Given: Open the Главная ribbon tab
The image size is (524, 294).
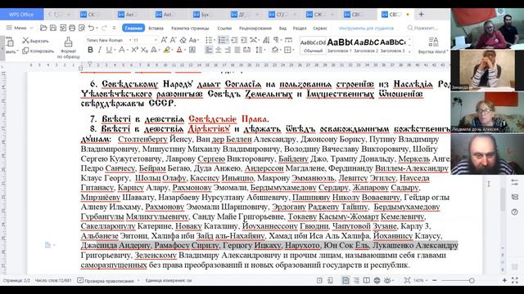Looking at the screenshot, I should click(133, 28).
